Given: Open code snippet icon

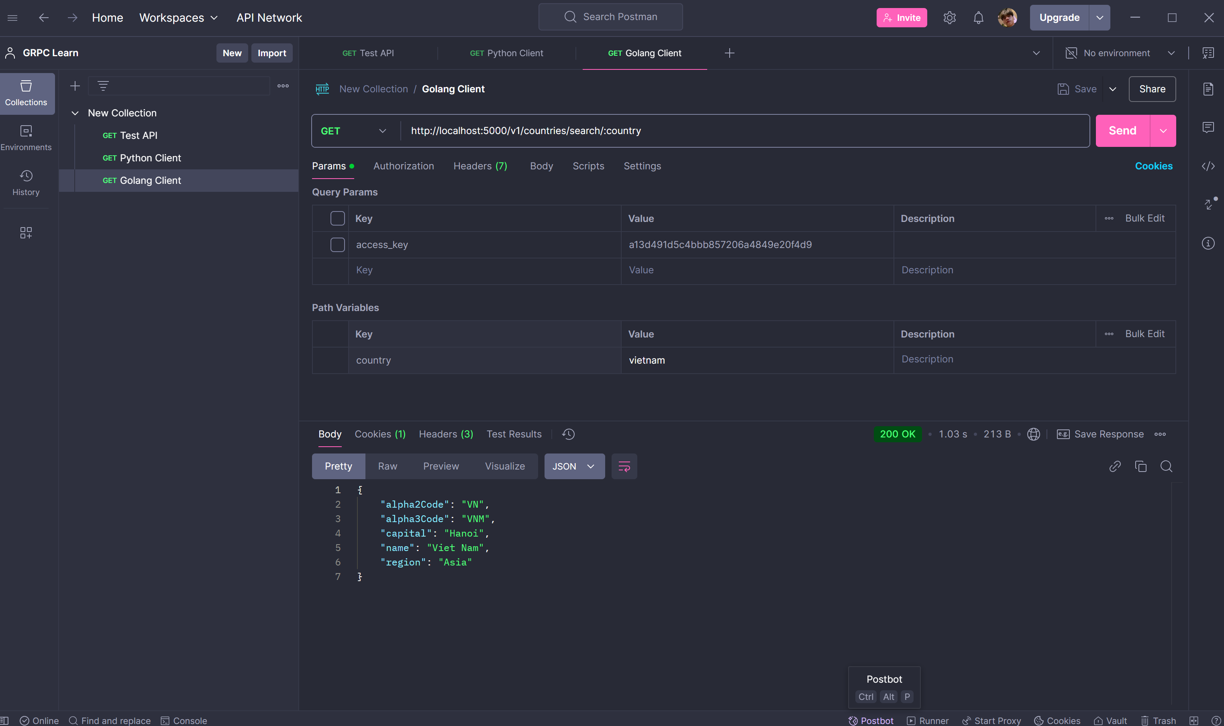Looking at the screenshot, I should [x=1208, y=166].
